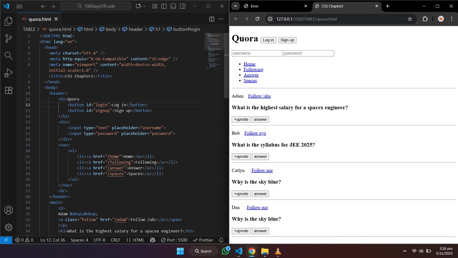Select the quora.html editor tab
The image size is (458, 258).
[x=40, y=19]
